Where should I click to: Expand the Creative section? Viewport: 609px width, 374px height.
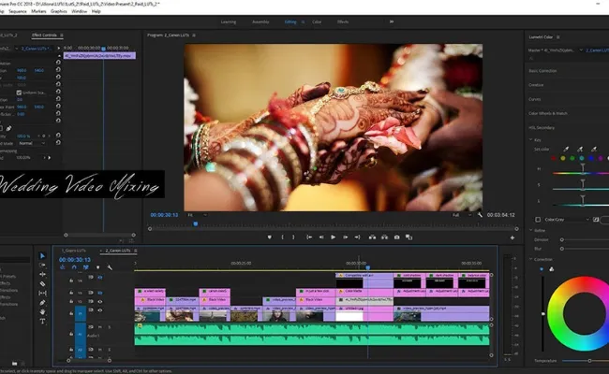[x=536, y=85]
